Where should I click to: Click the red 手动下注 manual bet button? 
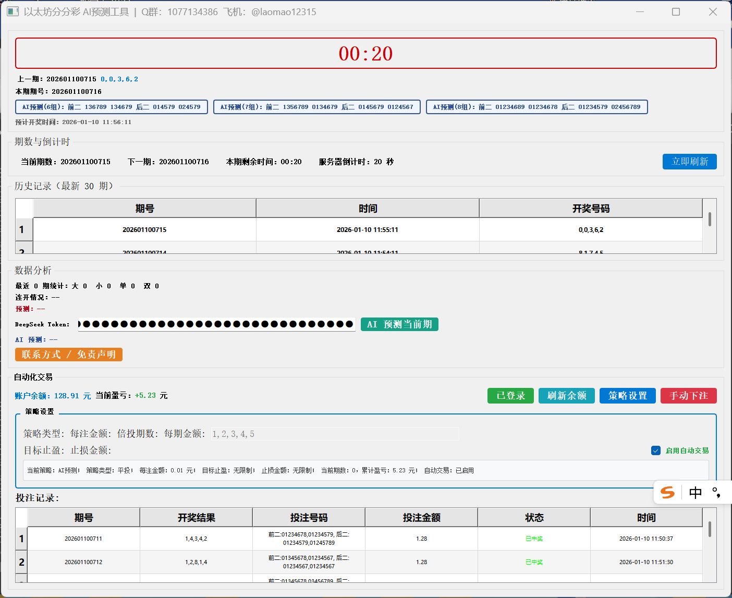(688, 396)
